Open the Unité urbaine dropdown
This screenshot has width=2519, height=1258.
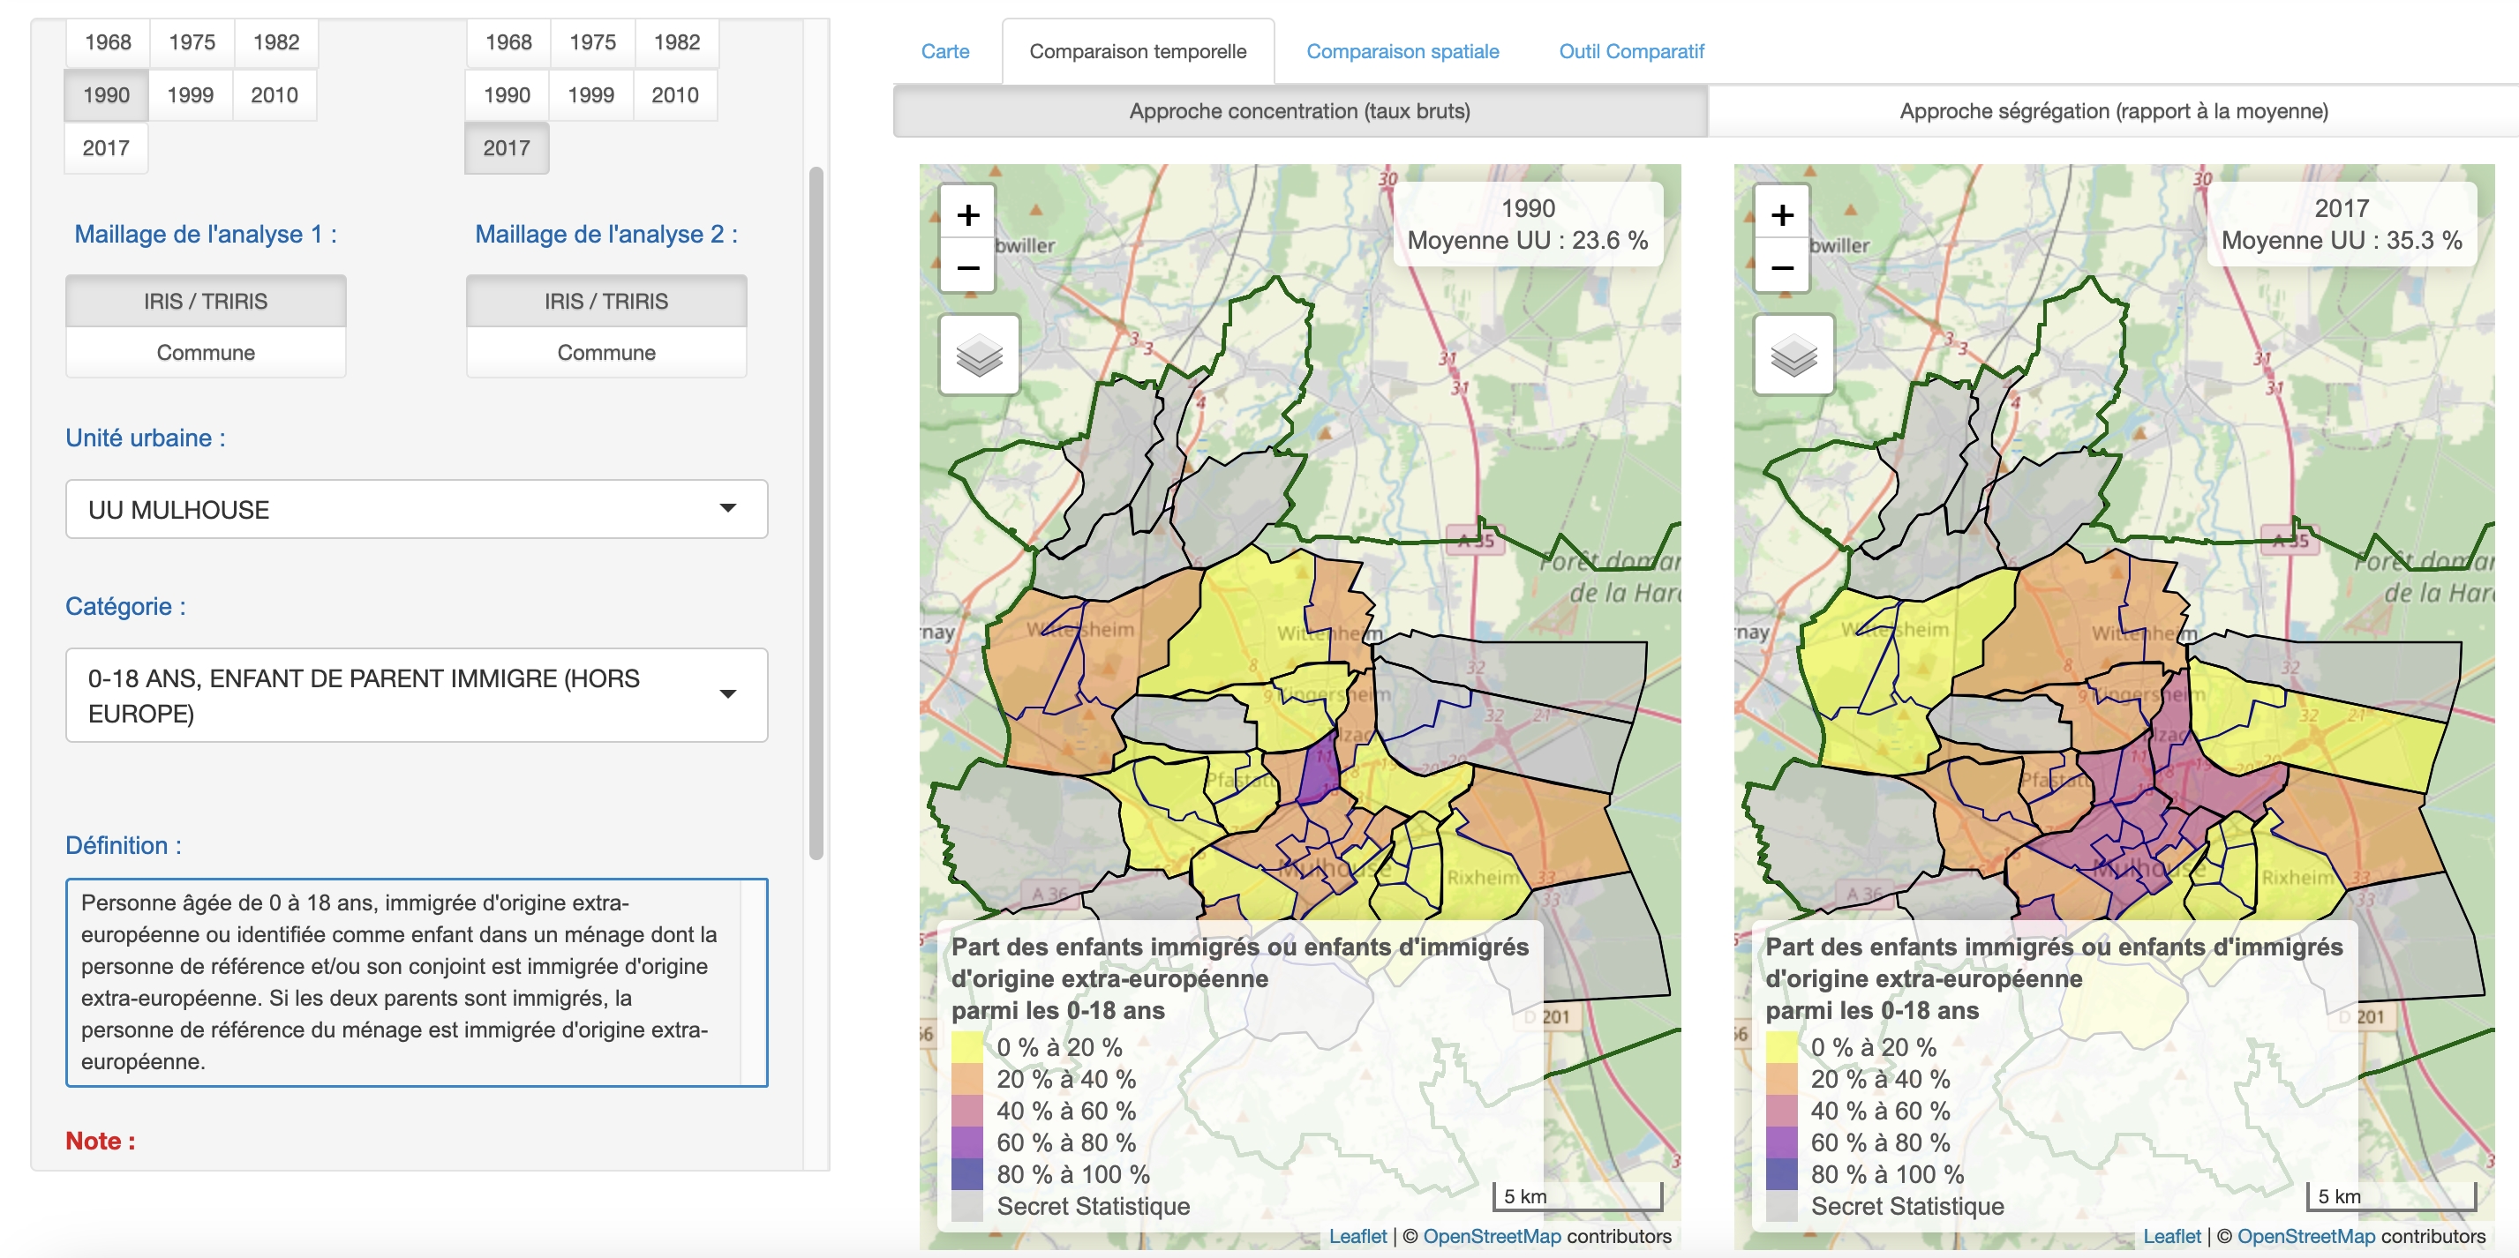click(x=417, y=508)
